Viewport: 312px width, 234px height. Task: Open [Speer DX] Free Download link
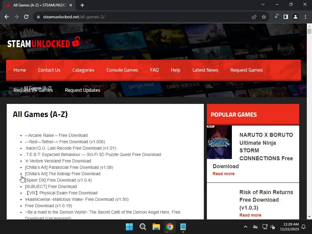tap(58, 180)
